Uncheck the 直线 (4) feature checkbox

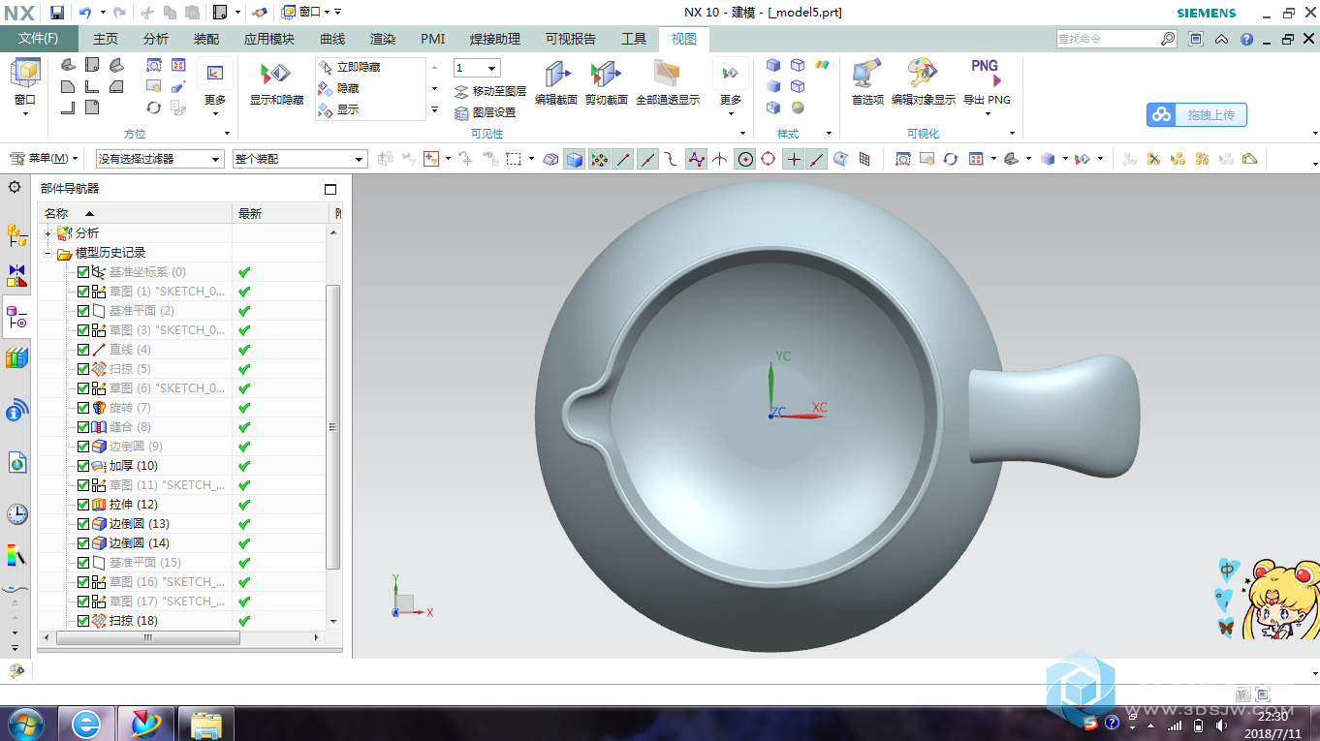tap(83, 350)
